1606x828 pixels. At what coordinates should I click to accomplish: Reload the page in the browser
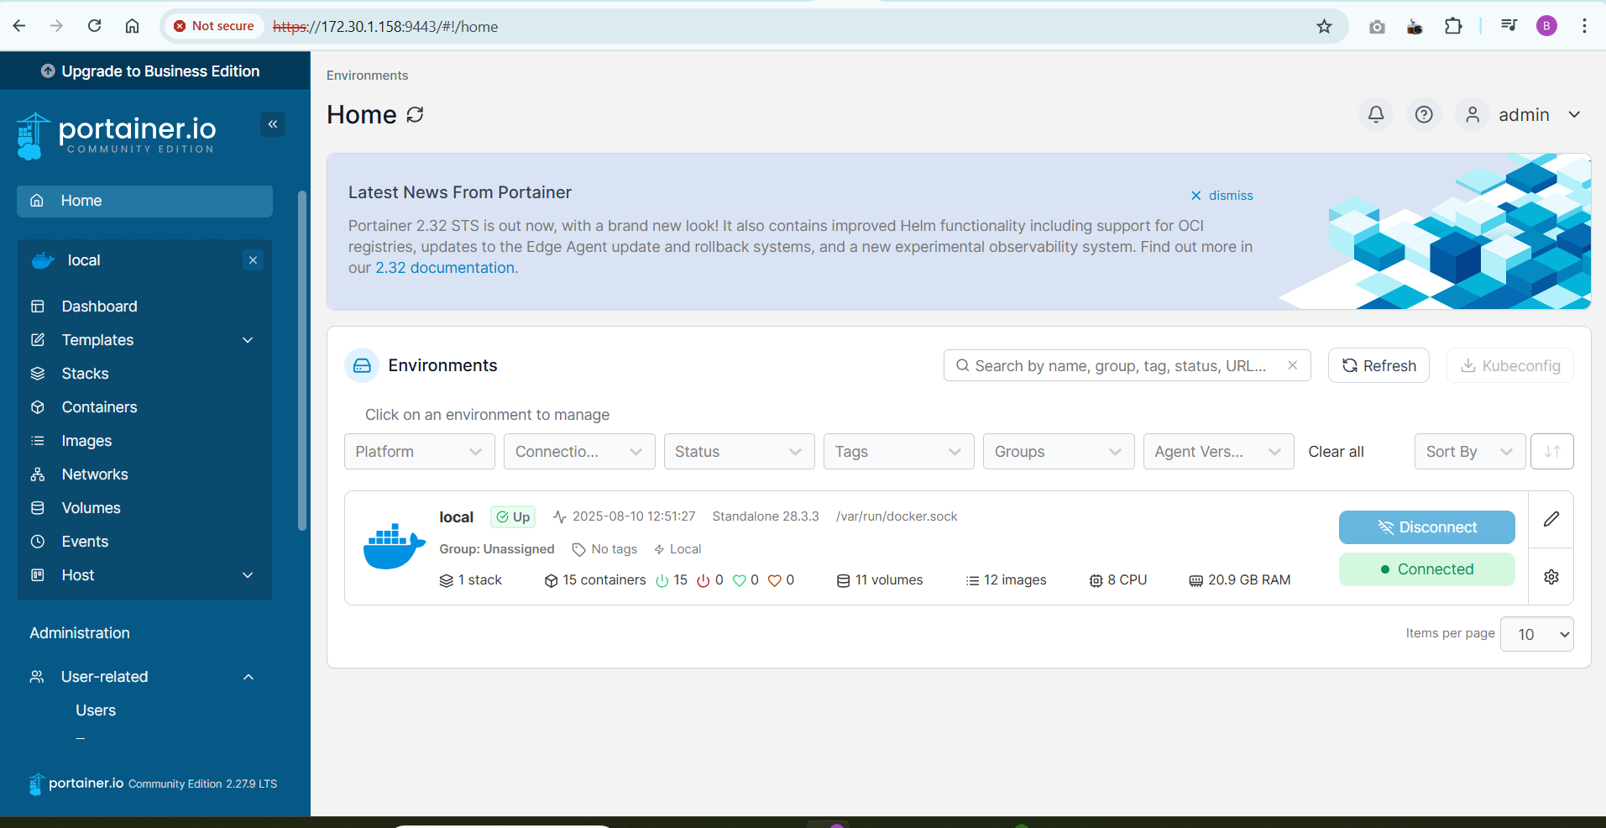[95, 26]
